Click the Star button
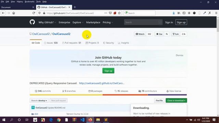 click(x=159, y=34)
